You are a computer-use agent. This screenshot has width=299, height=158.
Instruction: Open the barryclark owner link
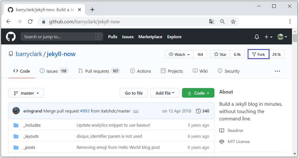coord(29,54)
